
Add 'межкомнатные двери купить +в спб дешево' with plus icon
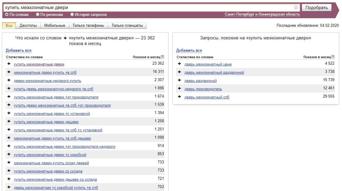pyautogui.click(x=9, y=138)
